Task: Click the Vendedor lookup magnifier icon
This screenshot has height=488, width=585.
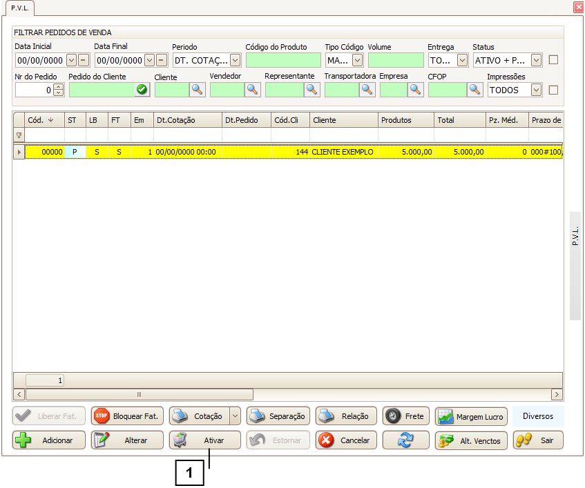Action: click(x=253, y=90)
